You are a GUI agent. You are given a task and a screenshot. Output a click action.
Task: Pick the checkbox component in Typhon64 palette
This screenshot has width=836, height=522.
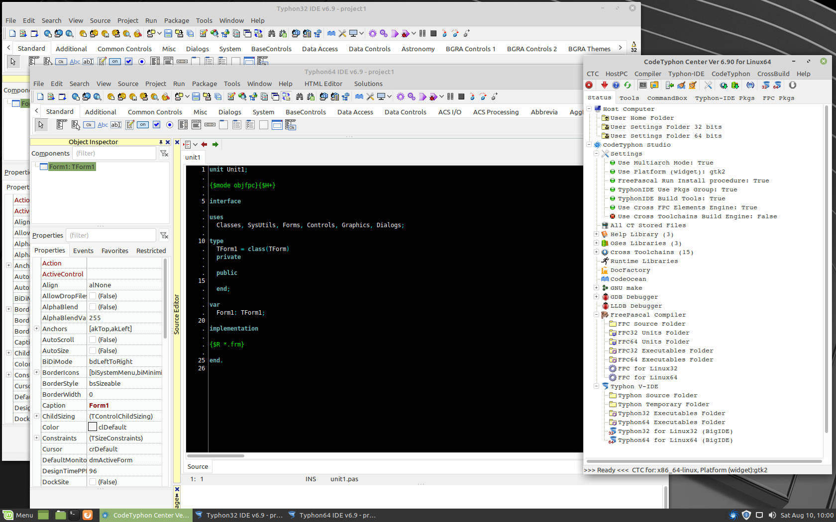coord(156,125)
